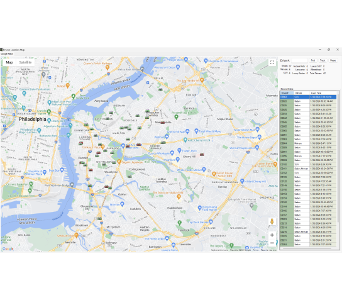
Task: Open the Battleship New Jersey pin
Action: tap(69, 135)
